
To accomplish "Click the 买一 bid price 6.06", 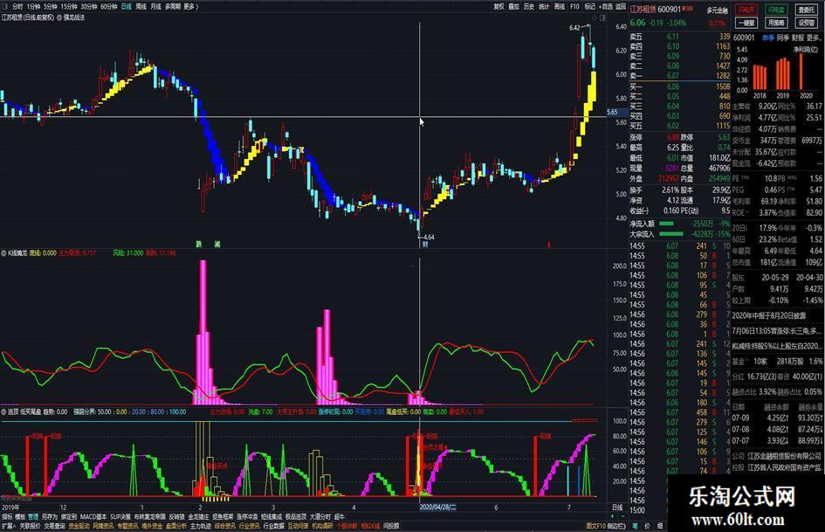I will click(672, 86).
